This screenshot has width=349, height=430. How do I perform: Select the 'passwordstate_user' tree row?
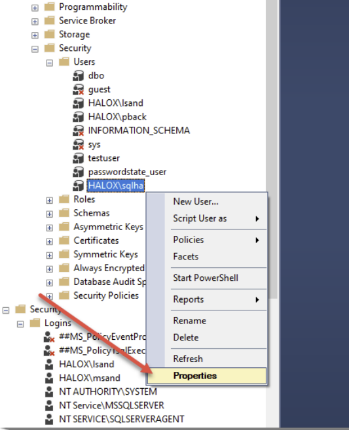[127, 172]
